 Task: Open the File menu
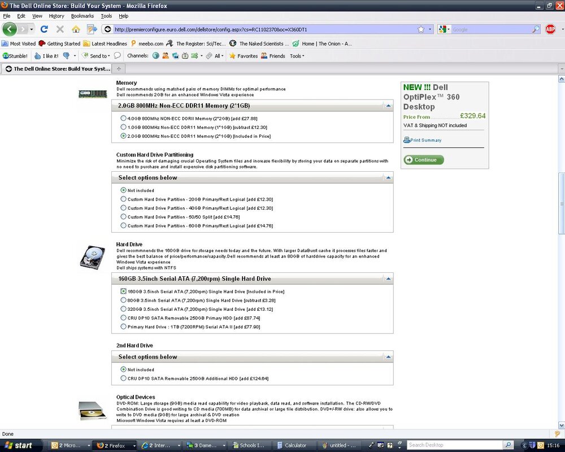[x=6, y=16]
